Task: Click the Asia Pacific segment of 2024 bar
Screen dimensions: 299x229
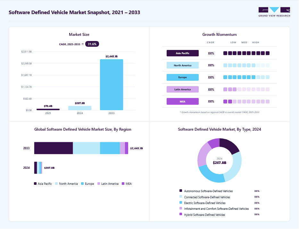Action: tap(36, 168)
